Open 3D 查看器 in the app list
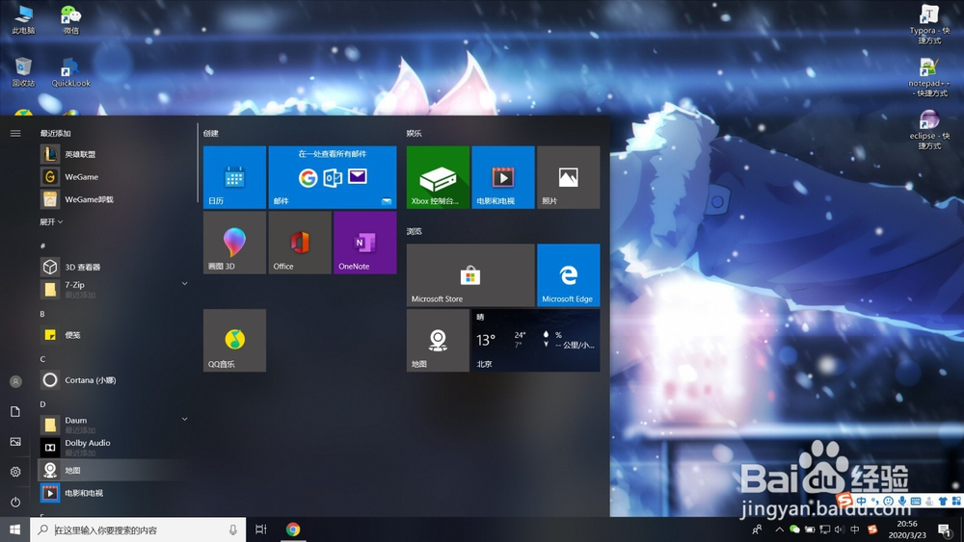 114,267
